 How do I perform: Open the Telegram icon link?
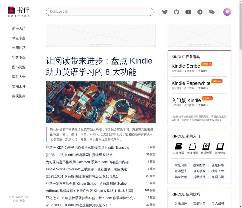(x=200, y=12)
